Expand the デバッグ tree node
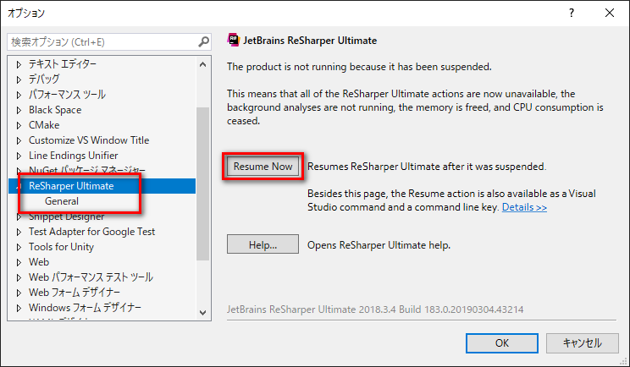Viewport: 630px width, 367px height. 19,79
